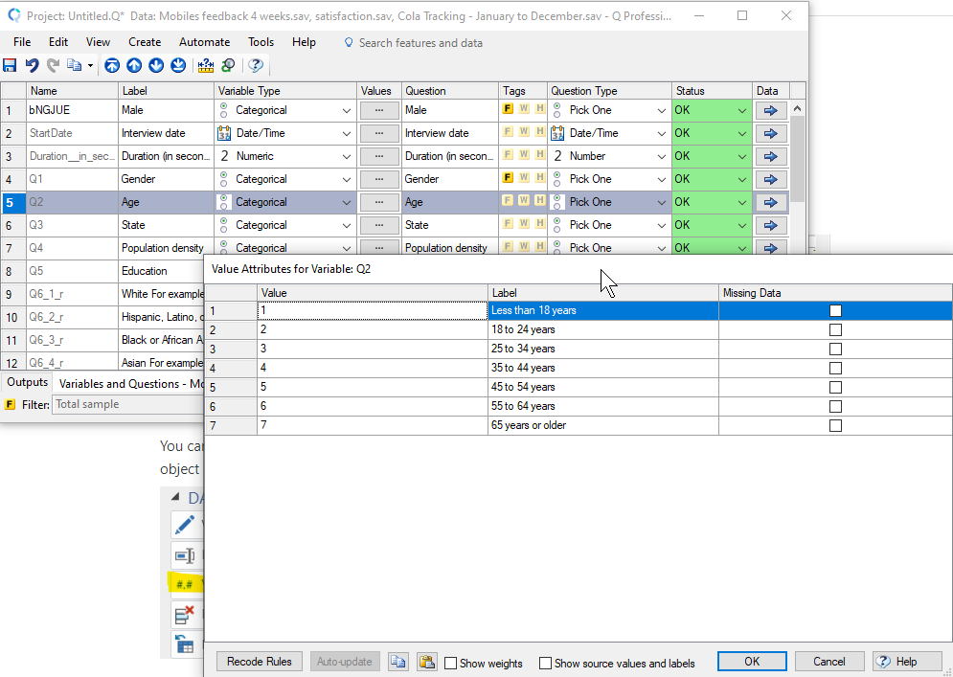Expand Question Type dropdown for StartDate row

(661, 133)
